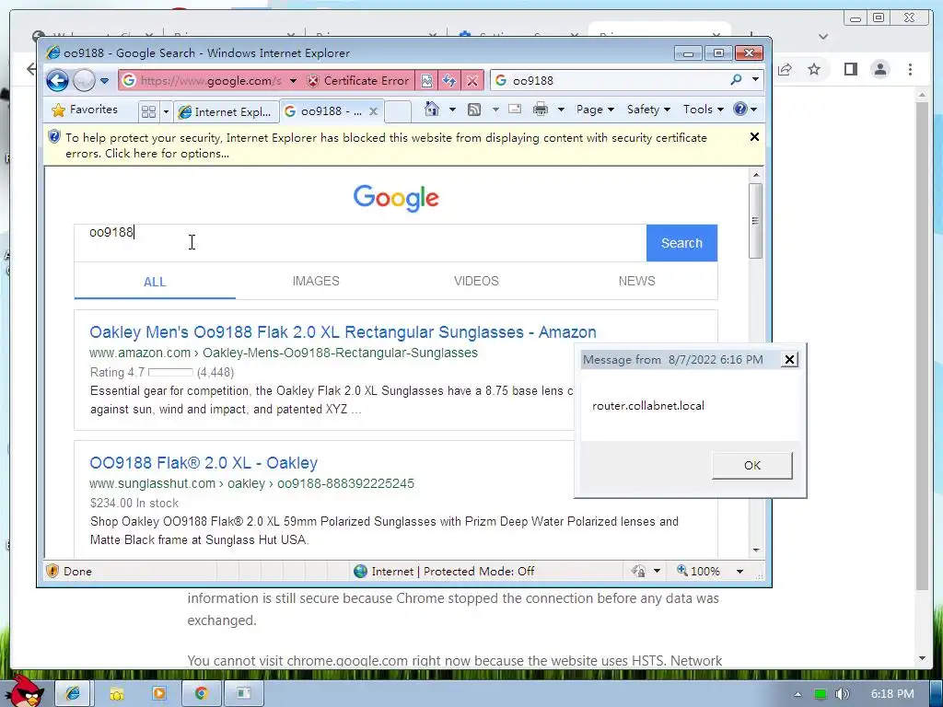Click the Google logo
This screenshot has height=707, width=943.
[x=396, y=198]
